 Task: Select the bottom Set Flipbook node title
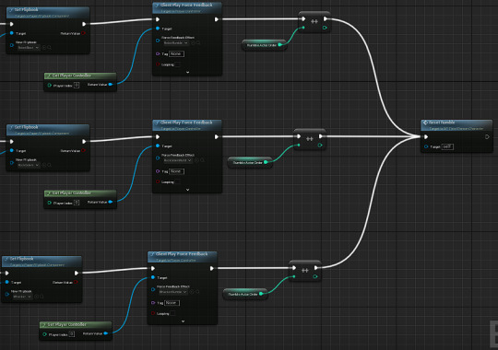coord(21,259)
